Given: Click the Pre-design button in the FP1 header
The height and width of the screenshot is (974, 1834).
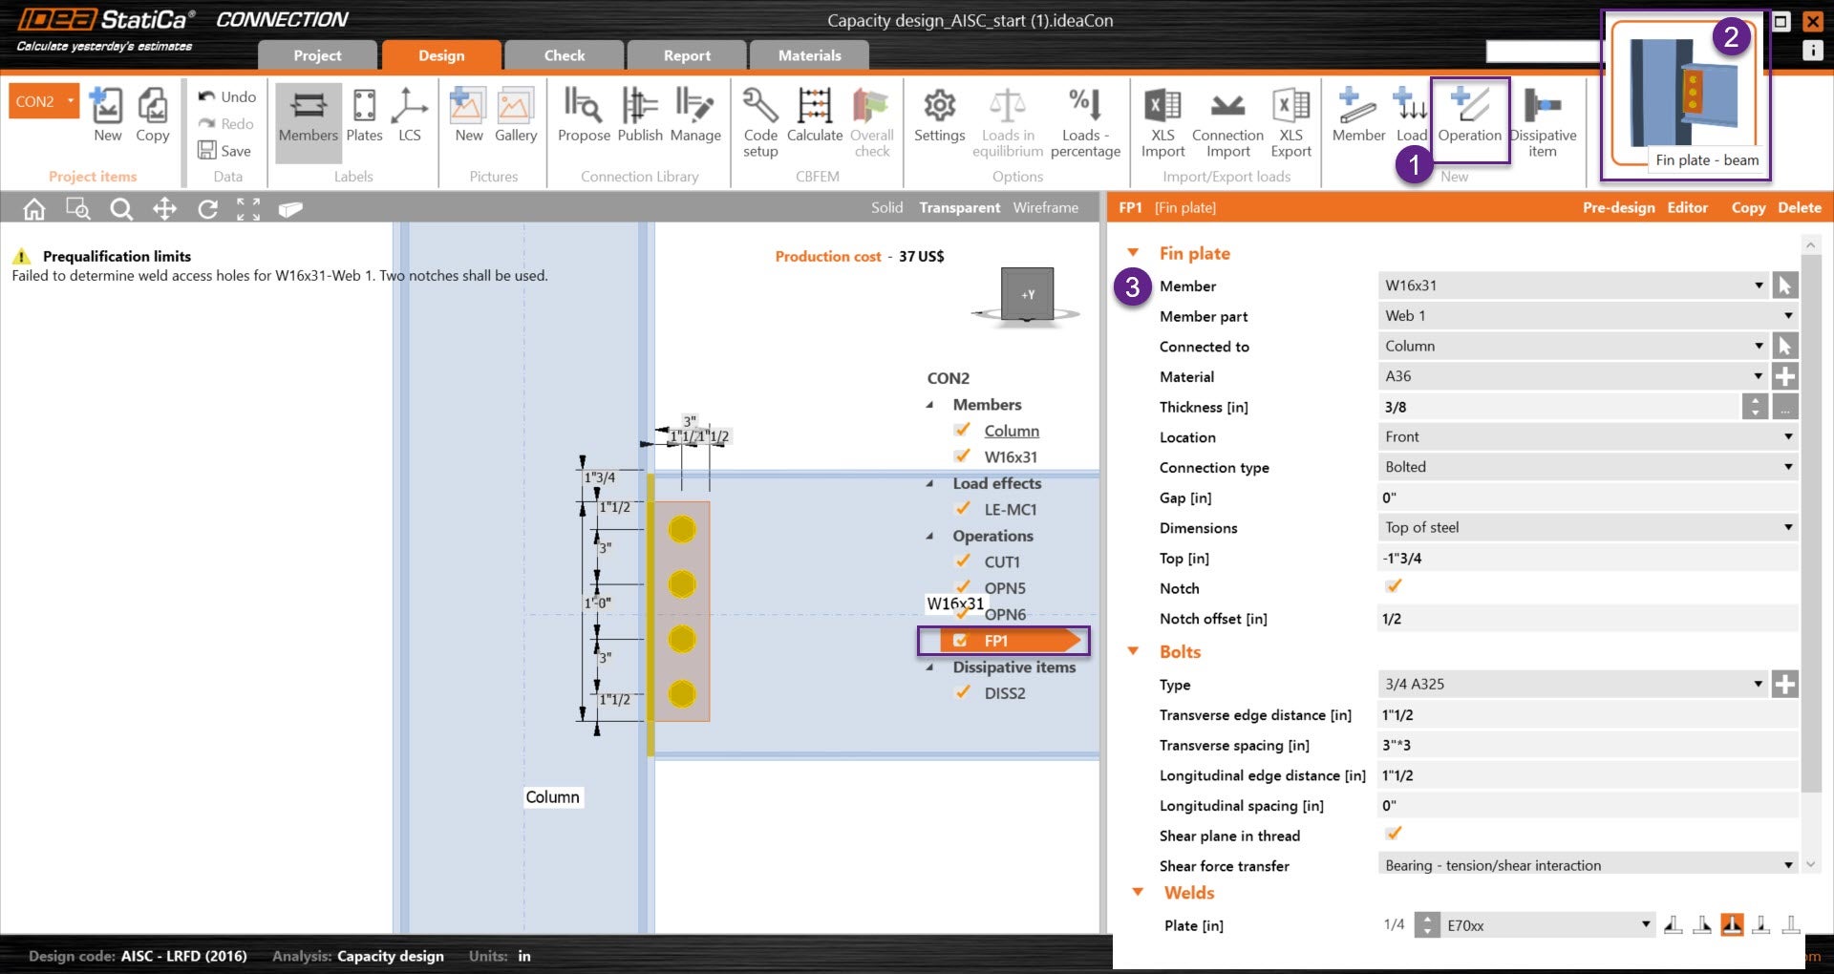Looking at the screenshot, I should point(1618,207).
